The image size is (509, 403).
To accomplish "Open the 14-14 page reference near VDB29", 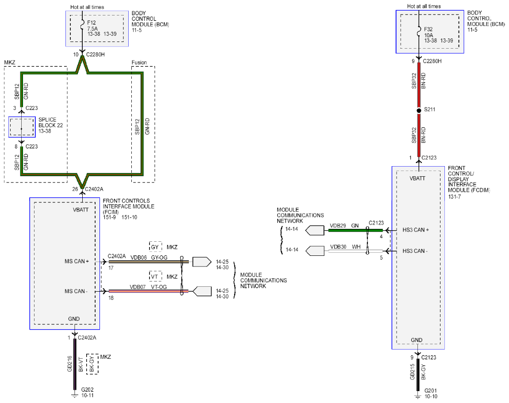I will pyautogui.click(x=291, y=229).
